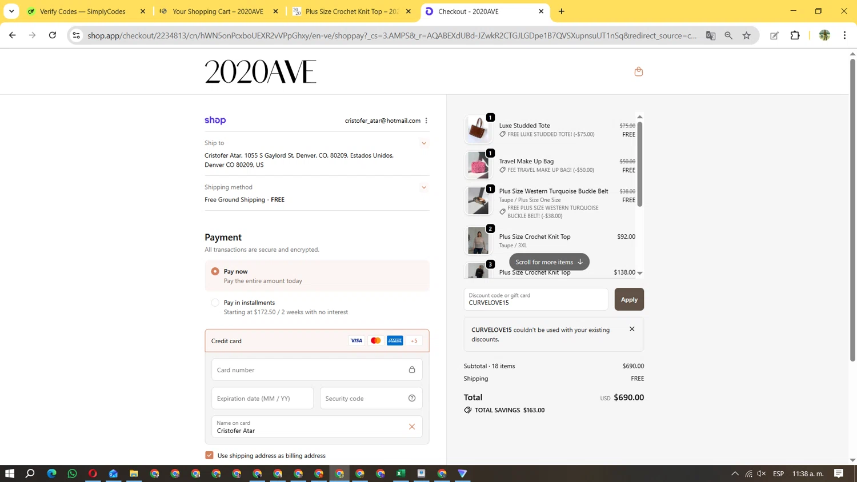This screenshot has width=857, height=482.
Task: Expand the Ship to section
Action: 424,143
